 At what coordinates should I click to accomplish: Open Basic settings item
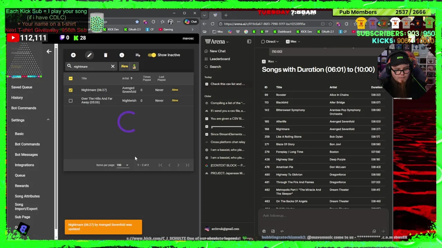[19, 134]
